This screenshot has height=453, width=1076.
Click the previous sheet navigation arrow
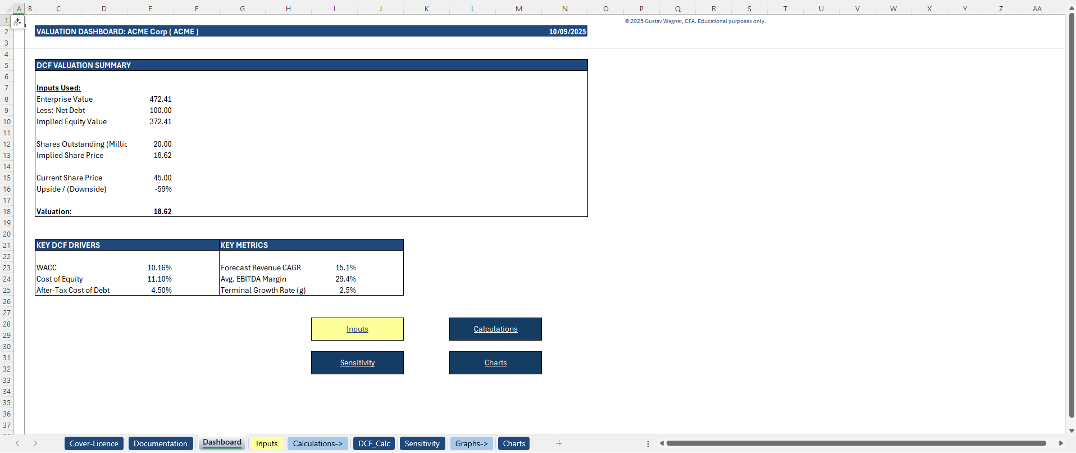click(x=17, y=443)
